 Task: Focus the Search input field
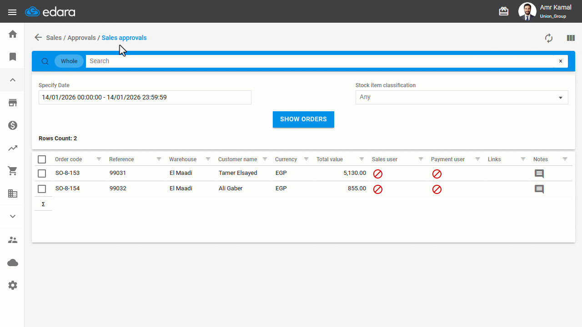pyautogui.click(x=320, y=61)
